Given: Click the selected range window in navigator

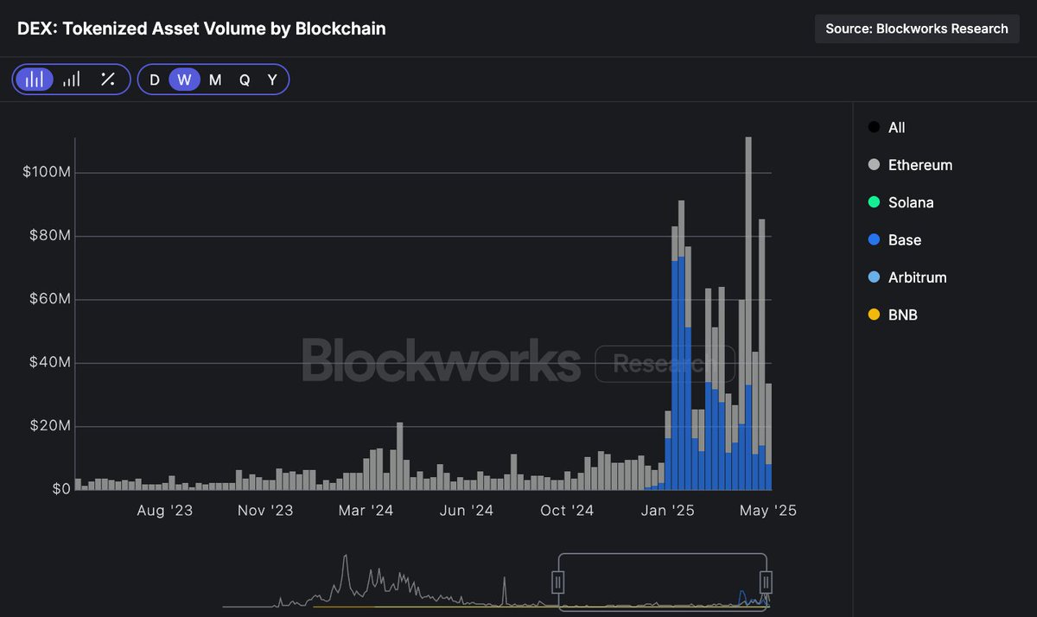Looking at the screenshot, I should pyautogui.click(x=662, y=582).
